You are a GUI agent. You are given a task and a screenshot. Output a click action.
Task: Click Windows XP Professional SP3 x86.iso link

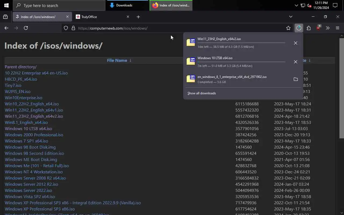point(40,209)
